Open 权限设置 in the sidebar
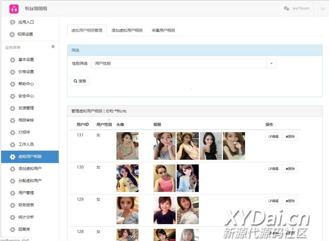The image size is (329, 241). [x=25, y=34]
